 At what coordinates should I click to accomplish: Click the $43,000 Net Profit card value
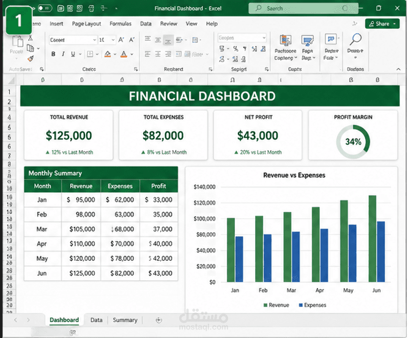[x=258, y=136]
